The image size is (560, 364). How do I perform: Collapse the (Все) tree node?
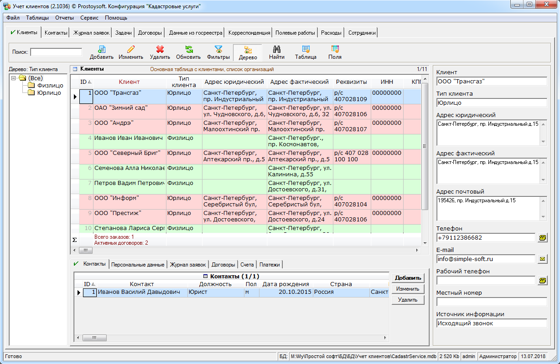14,78
